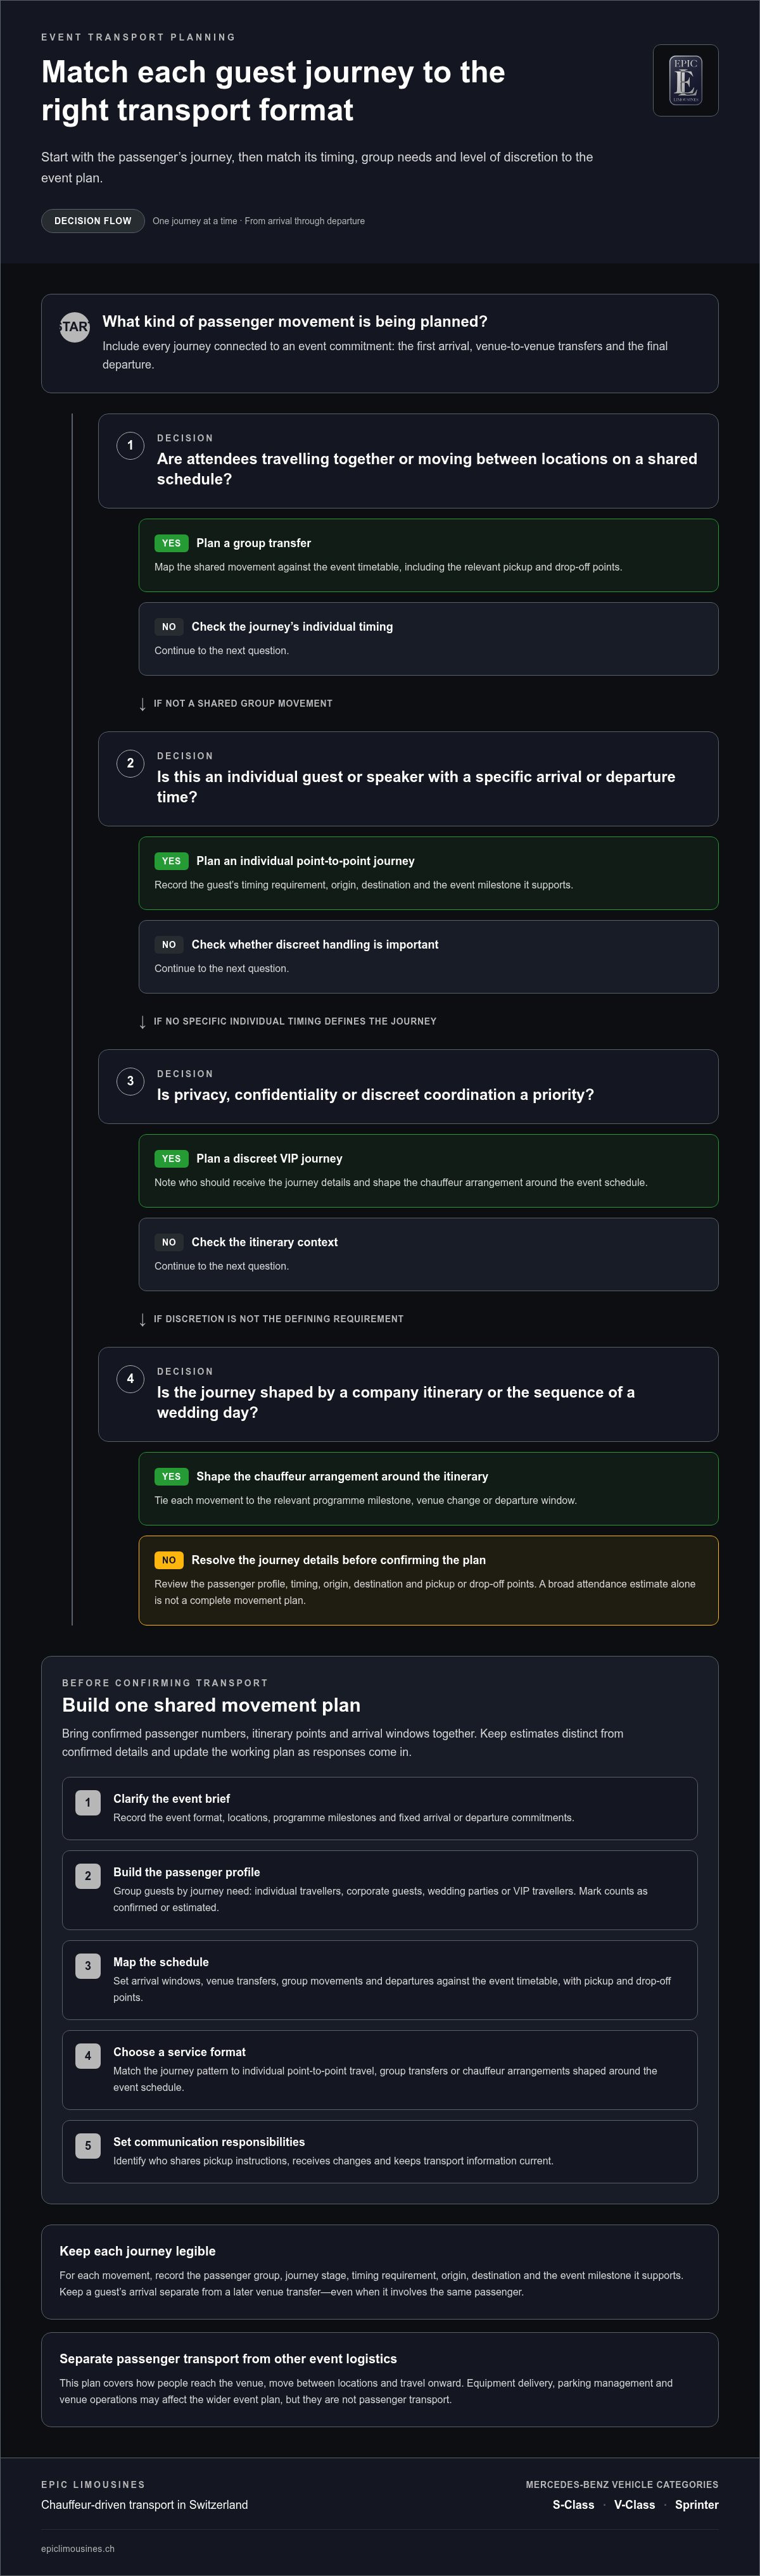
Task: Open step 4 Choose a service format
Action: (x=379, y=2070)
